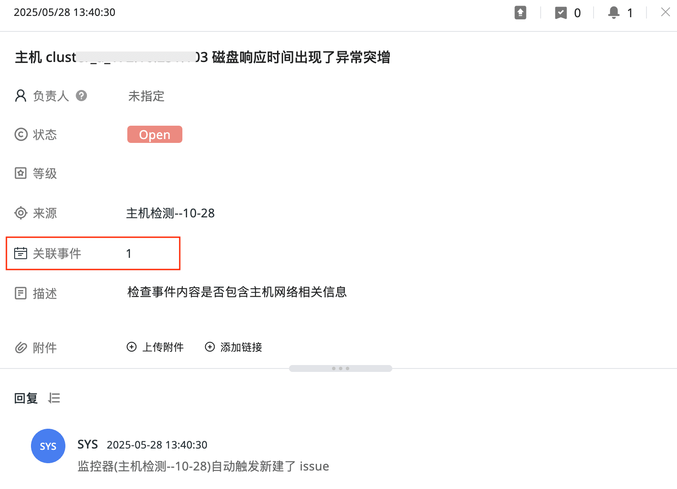Click the SYS user avatar
Image resolution: width=677 pixels, height=489 pixels.
[48, 446]
